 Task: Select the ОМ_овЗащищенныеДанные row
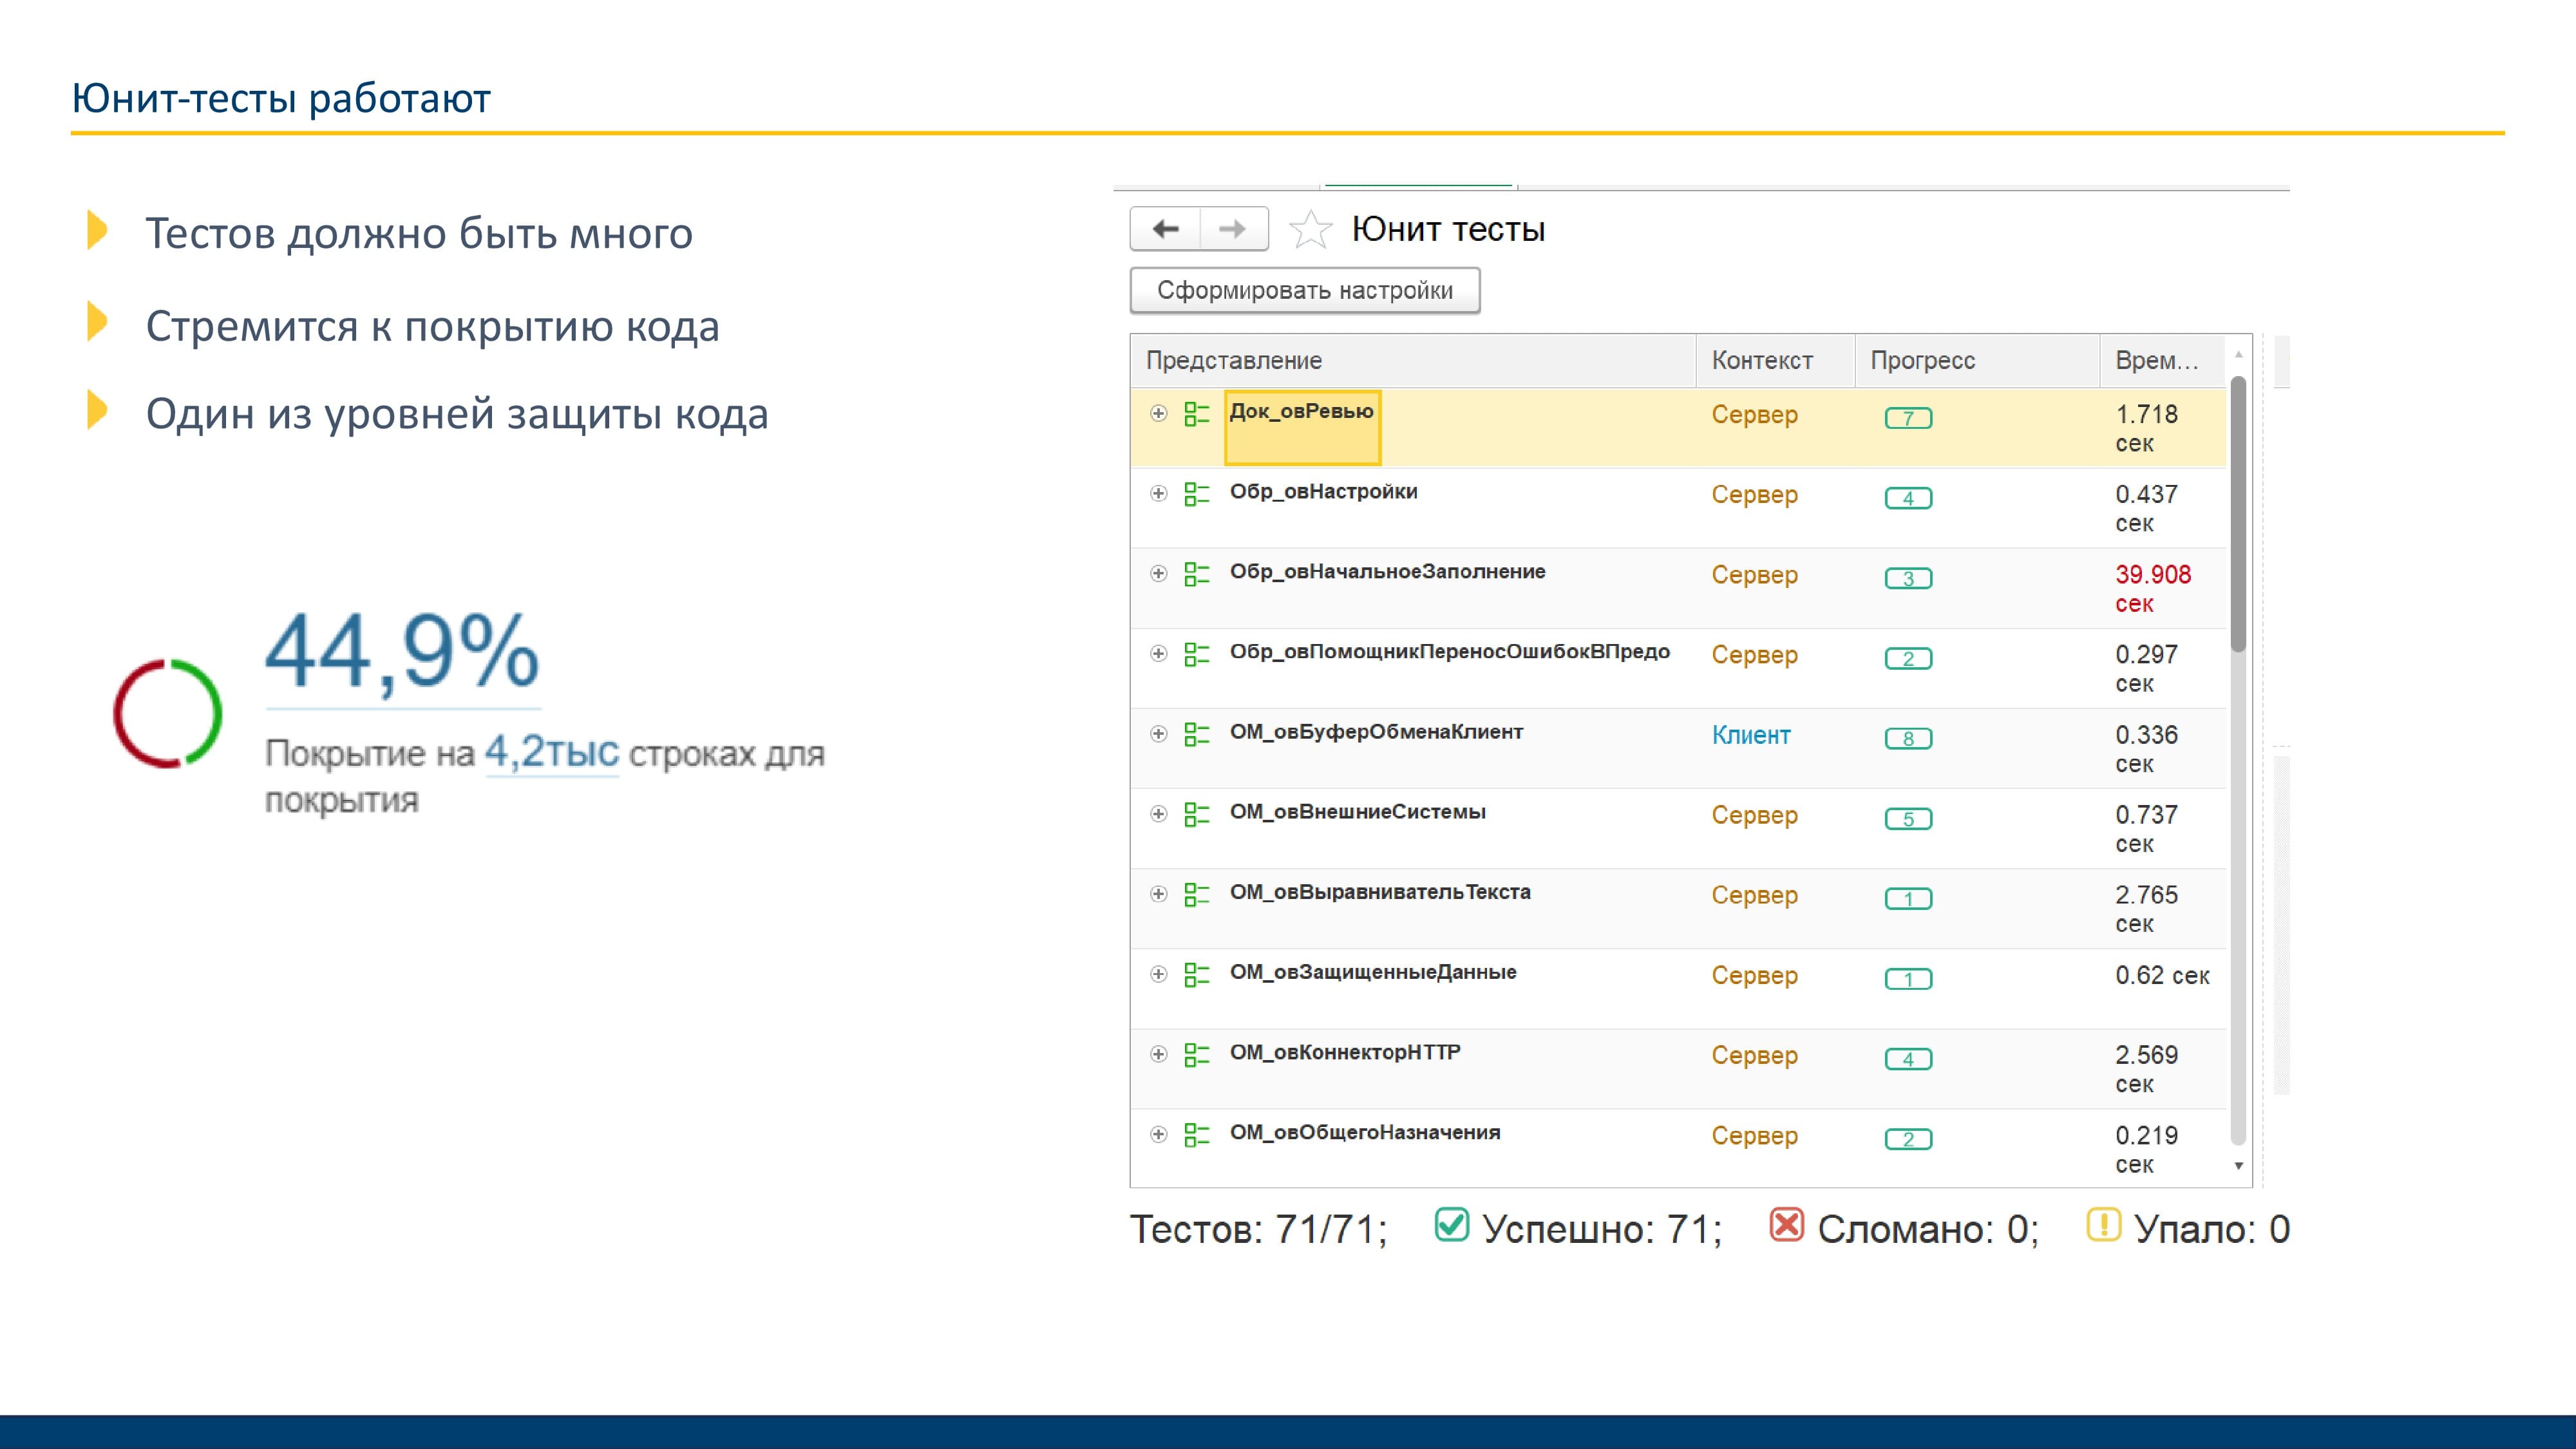click(x=1372, y=973)
